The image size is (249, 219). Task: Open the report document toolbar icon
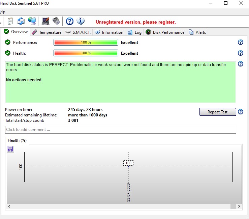point(10,21)
